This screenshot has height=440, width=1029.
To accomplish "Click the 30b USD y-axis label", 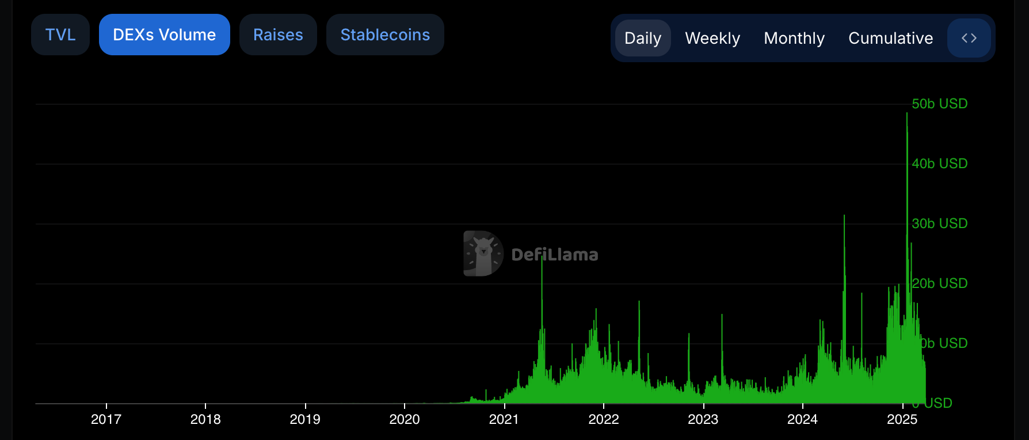I will [x=939, y=223].
